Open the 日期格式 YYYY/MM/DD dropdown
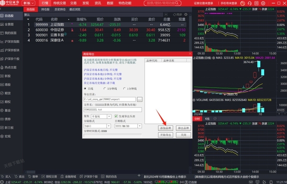 pos(128,126)
